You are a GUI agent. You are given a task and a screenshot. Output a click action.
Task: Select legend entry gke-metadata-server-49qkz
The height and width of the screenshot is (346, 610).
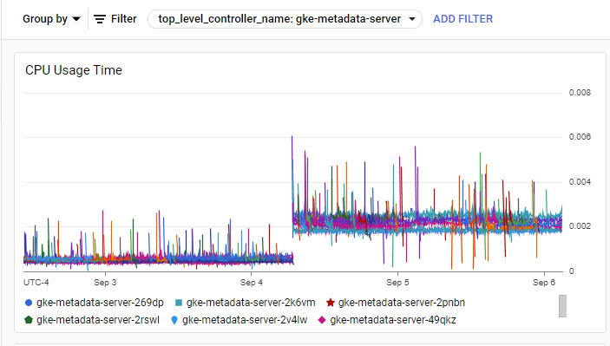click(387, 320)
